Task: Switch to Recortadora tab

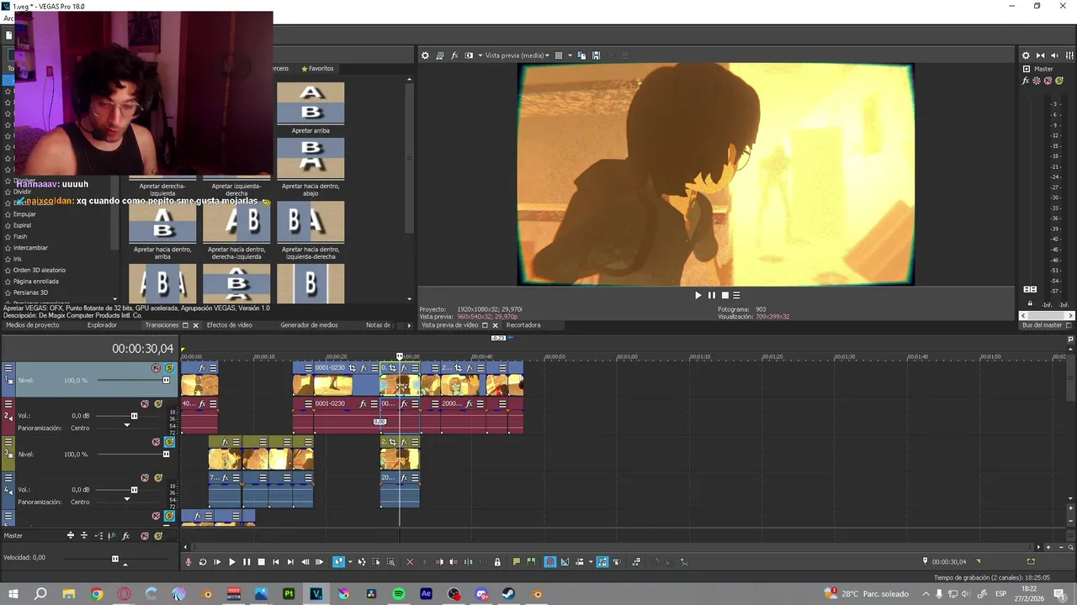Action: click(x=523, y=325)
